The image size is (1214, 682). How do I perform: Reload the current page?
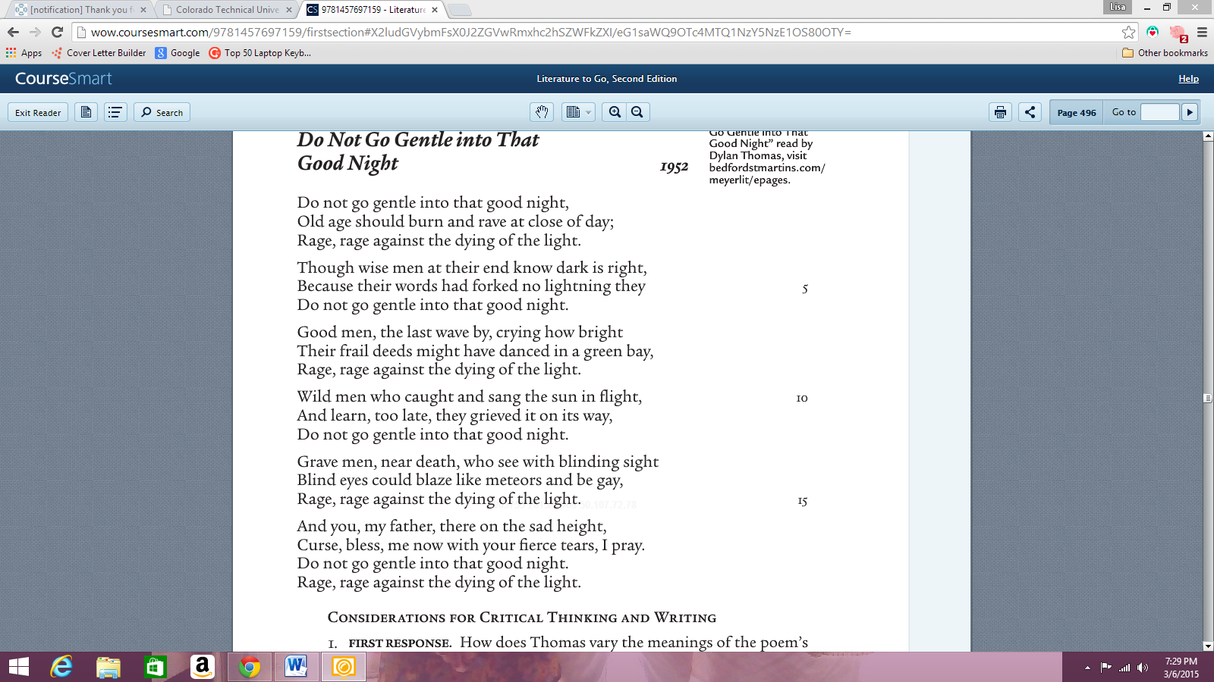(57, 32)
